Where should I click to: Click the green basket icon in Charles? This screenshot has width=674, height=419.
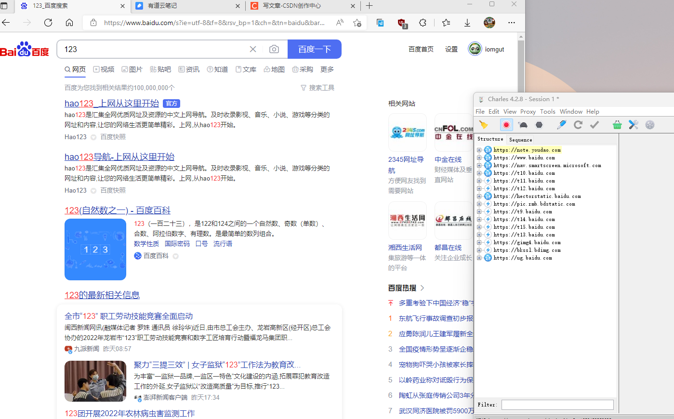[x=617, y=125]
